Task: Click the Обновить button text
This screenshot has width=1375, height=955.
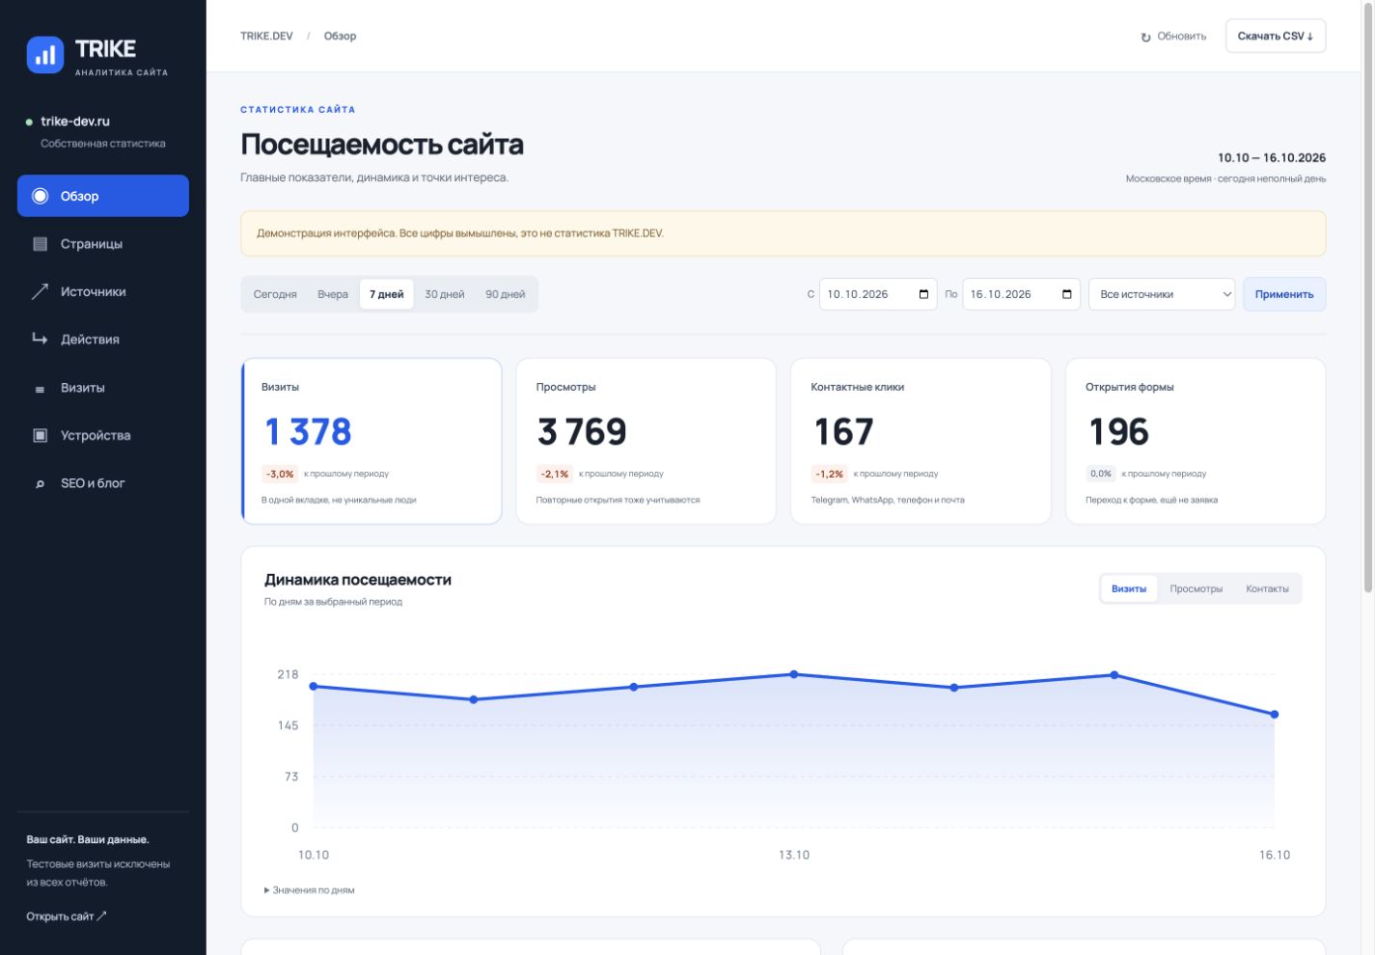Action: coord(1182,37)
